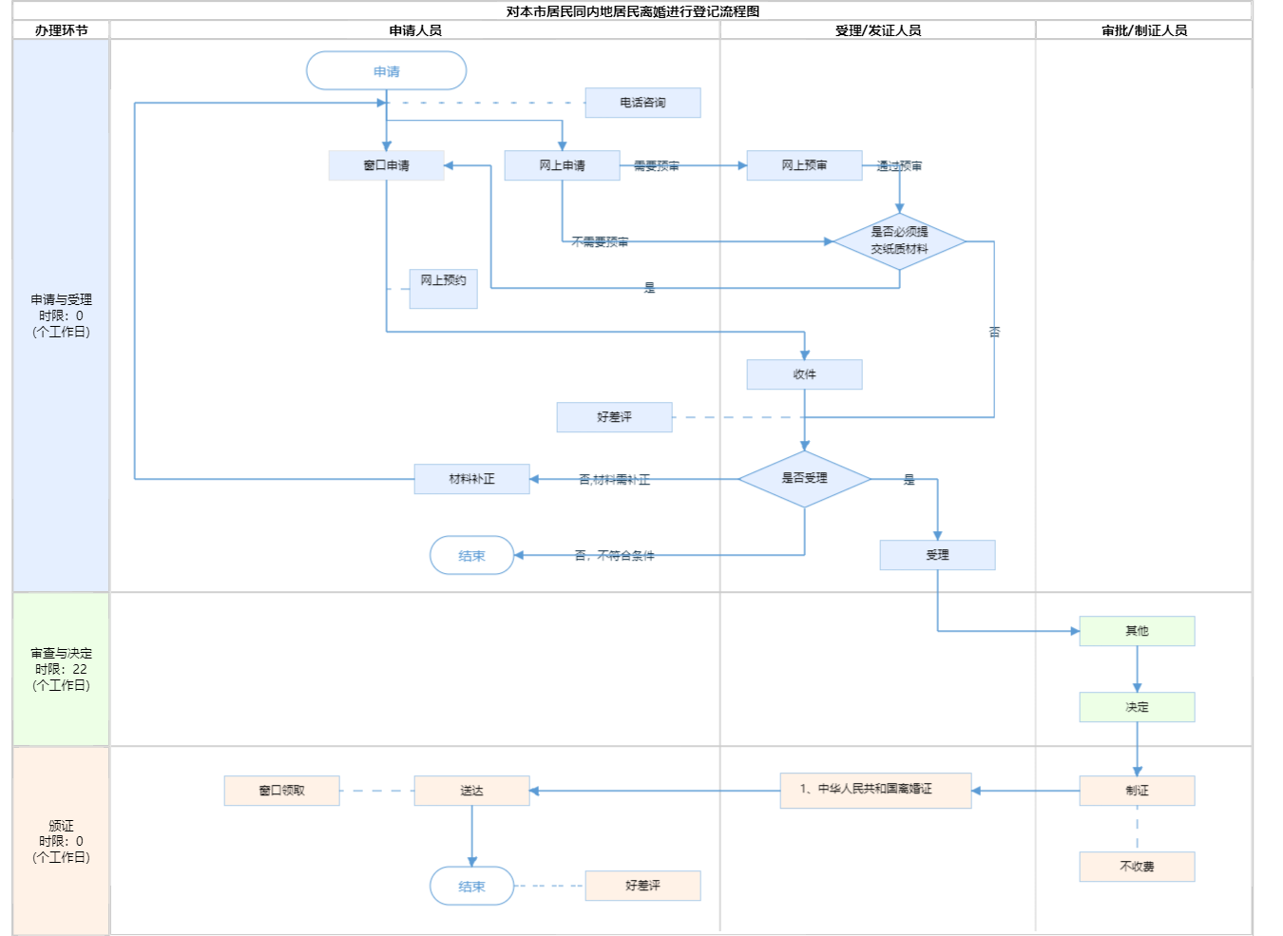Select the 是否必须提交纸质材料 decision diamond
Screen dimensions: 1283x936
899,241
